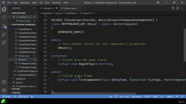Screen dimensions: 186x104
Task: Collapse the CRYPTRAIDER (WORKSPACE) section
Action: [23, 25]
